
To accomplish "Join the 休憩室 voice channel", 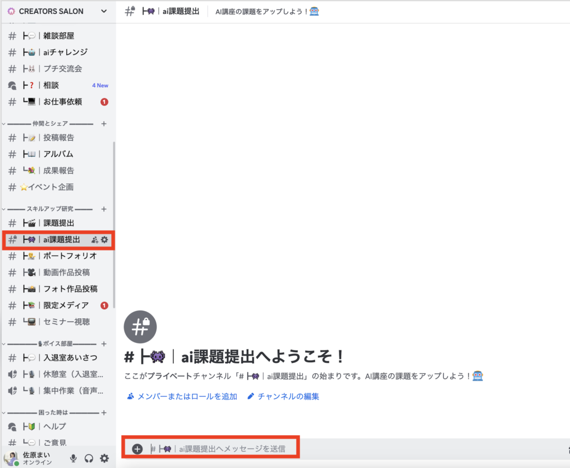I will [x=58, y=375].
